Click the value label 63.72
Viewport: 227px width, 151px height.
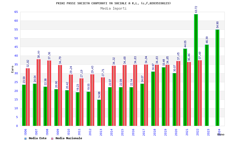click(x=196, y=10)
